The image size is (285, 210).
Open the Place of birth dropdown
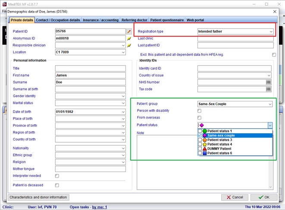coord(123,119)
